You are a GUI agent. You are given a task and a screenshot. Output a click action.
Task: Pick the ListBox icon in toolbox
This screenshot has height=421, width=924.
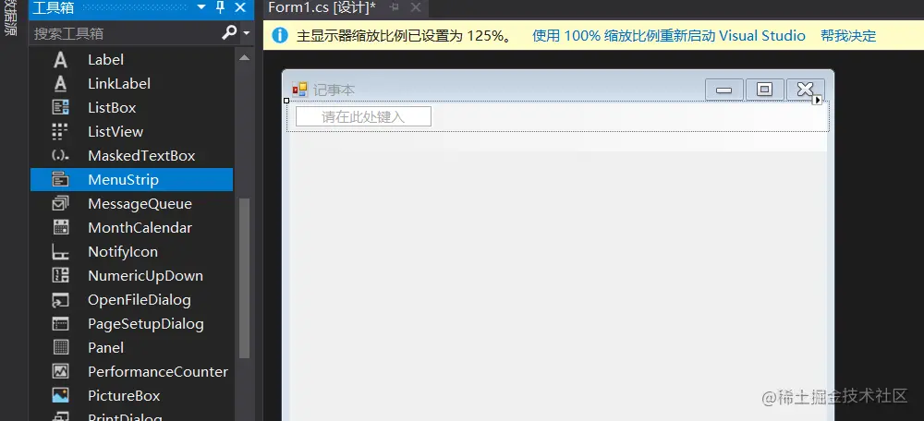60,108
